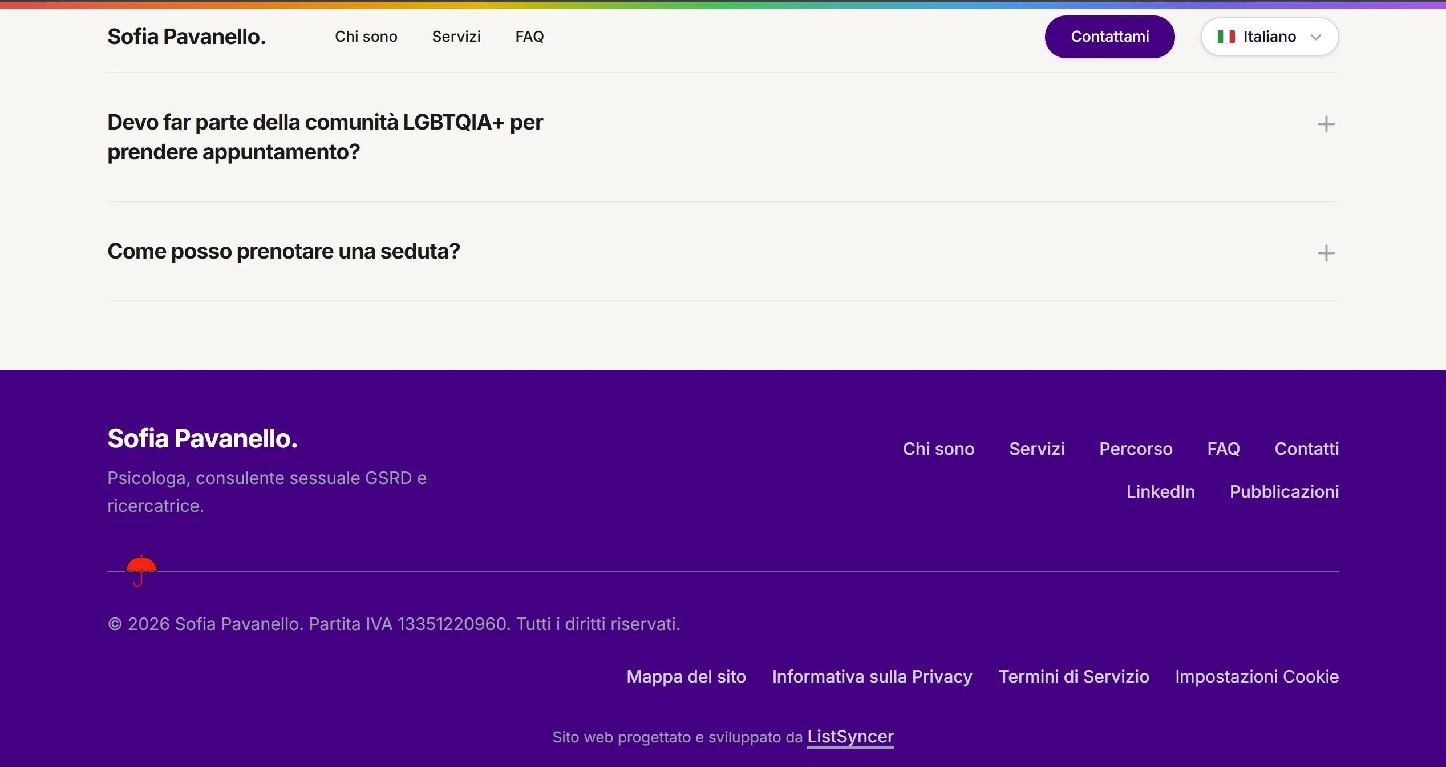Click the Italian flag icon
1446x767 pixels.
[x=1226, y=37]
